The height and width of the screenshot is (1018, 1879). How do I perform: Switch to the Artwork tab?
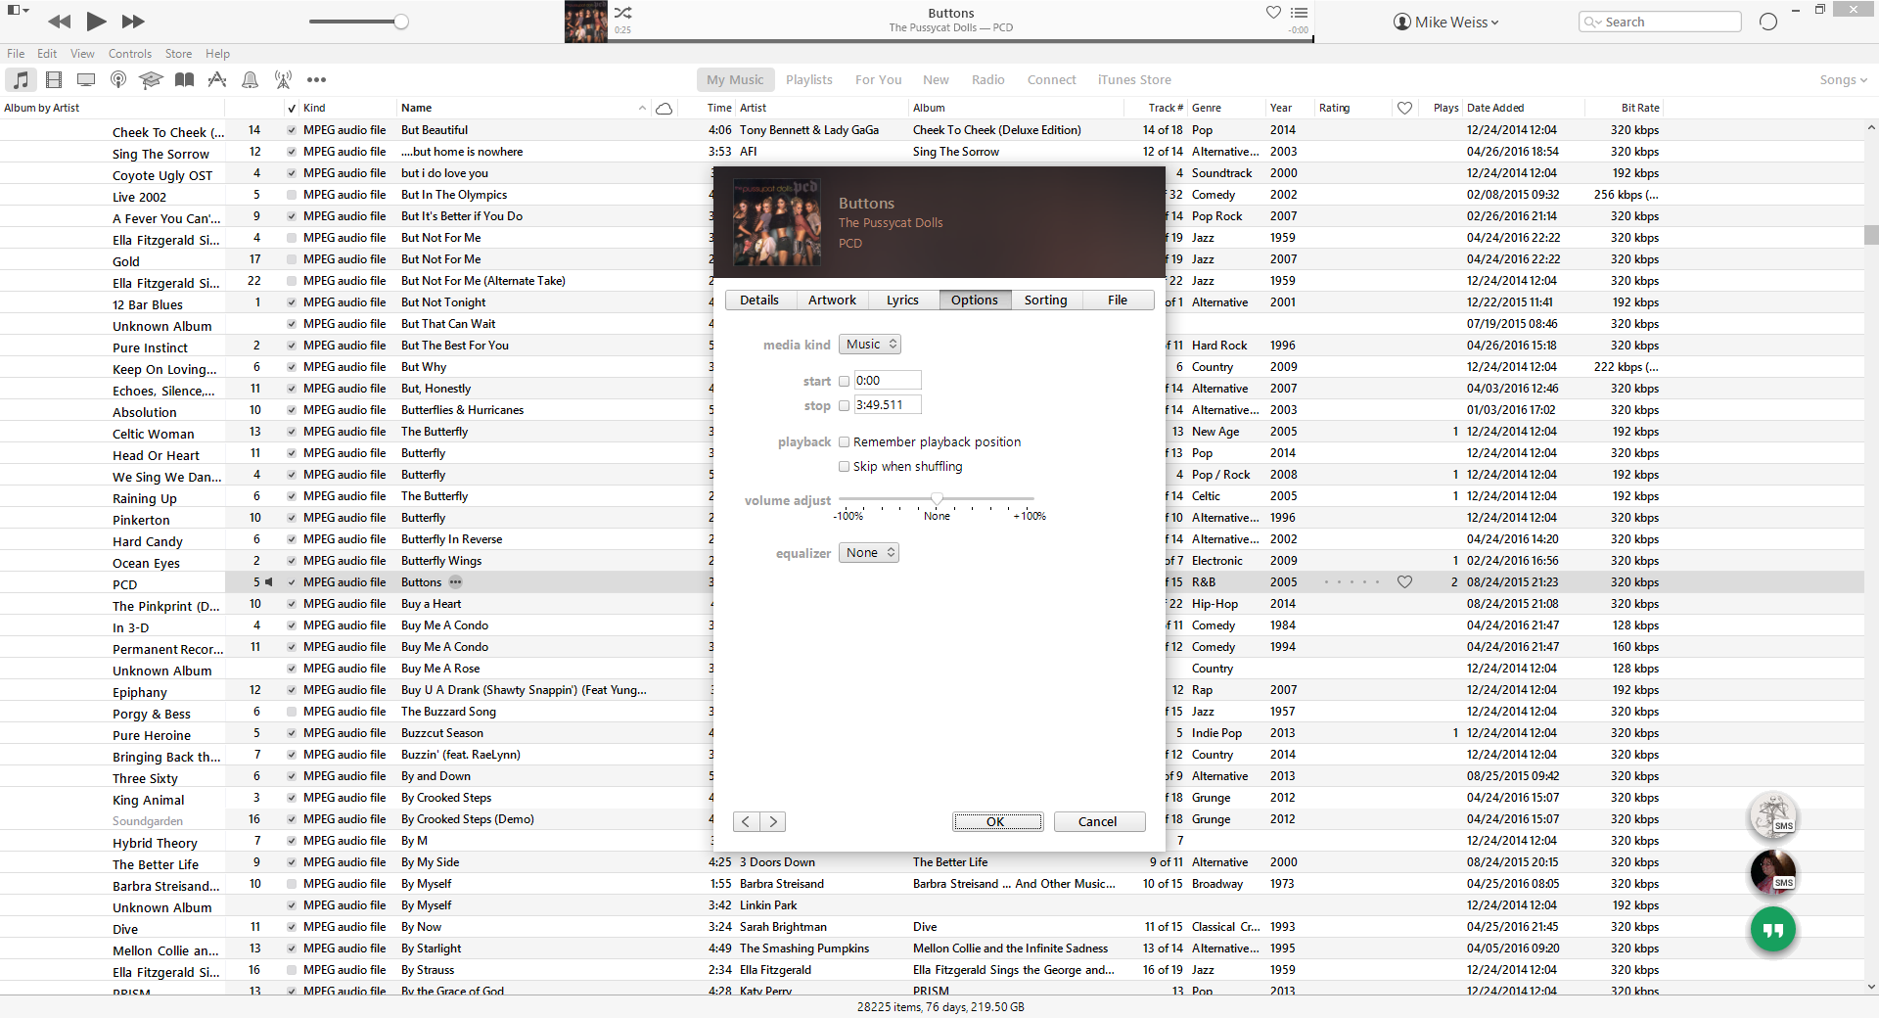point(832,301)
